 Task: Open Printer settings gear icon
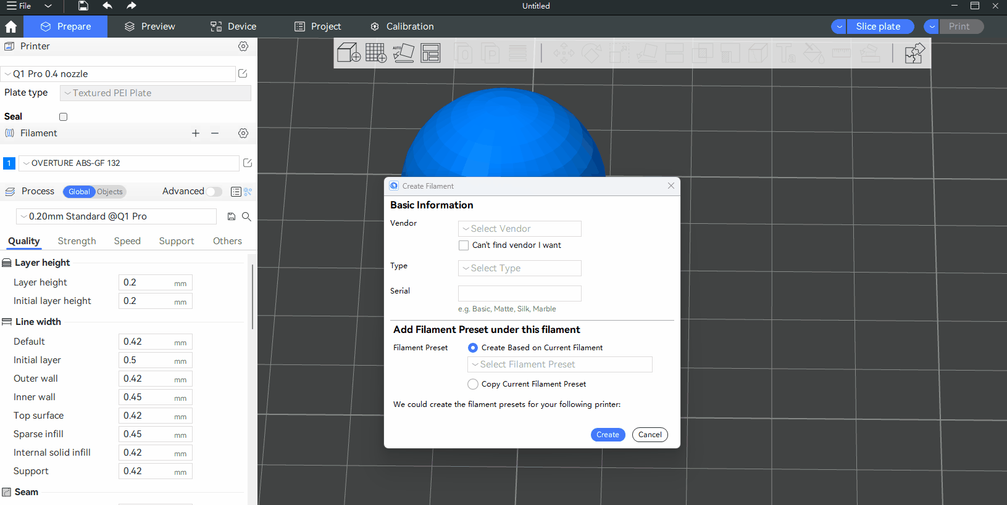(243, 46)
